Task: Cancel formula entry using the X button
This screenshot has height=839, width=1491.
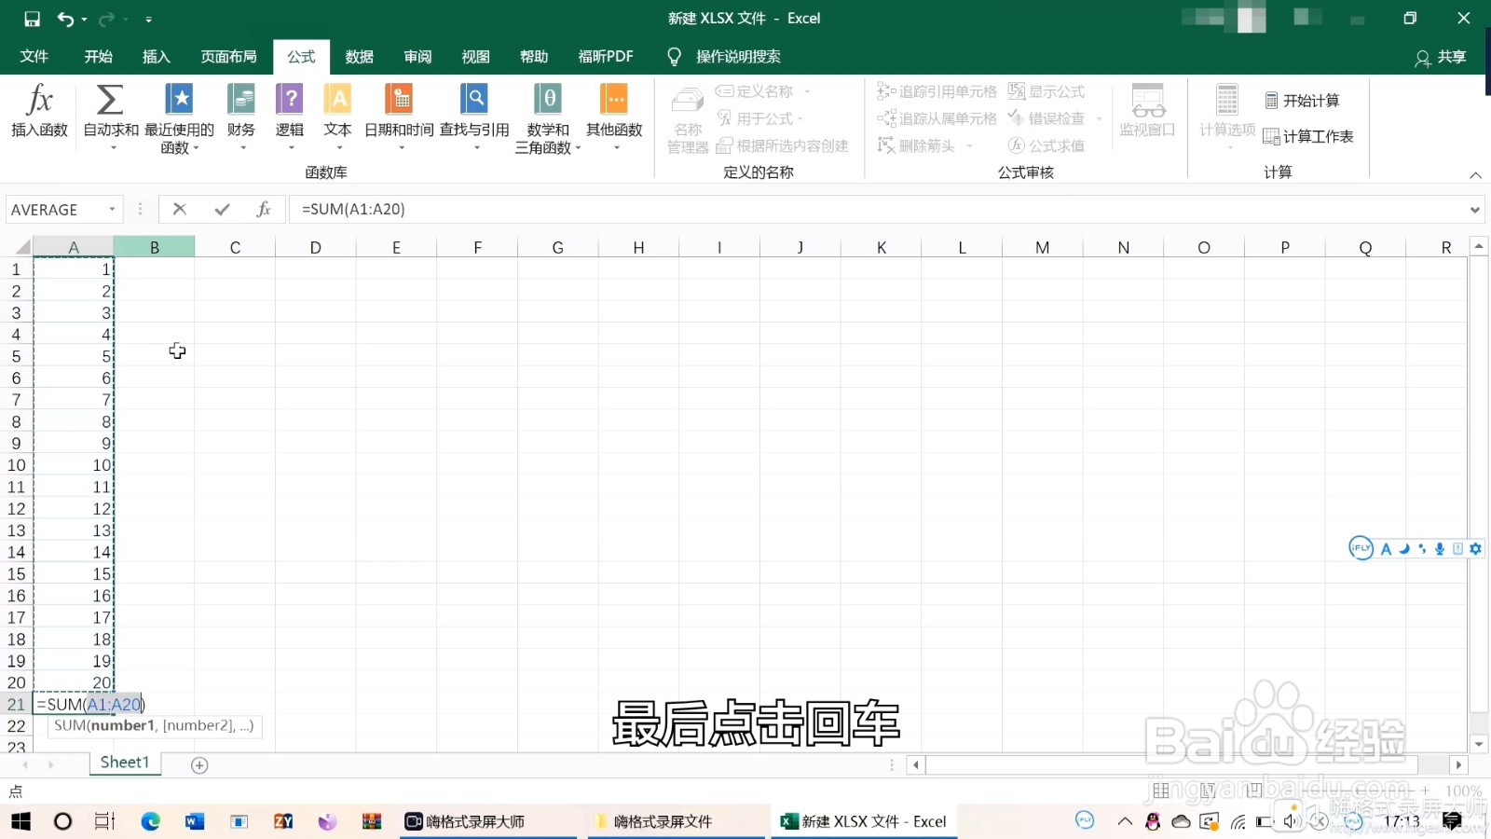Action: 179,209
